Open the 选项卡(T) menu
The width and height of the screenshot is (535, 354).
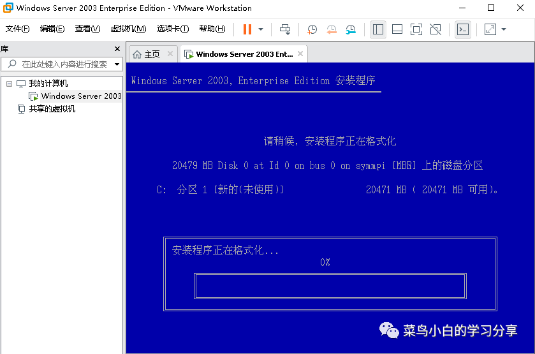coord(173,29)
